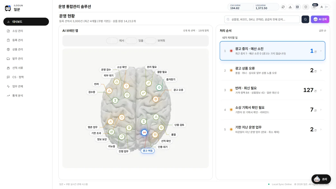The height and width of the screenshot is (189, 336).
Task: Open the 급한 순 sort option
Action: pos(323,31)
